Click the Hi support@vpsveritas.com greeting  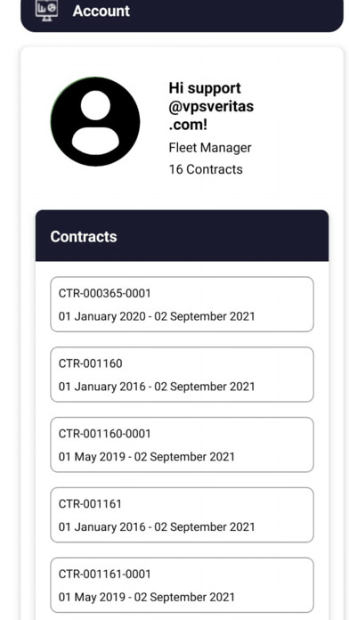tap(211, 106)
